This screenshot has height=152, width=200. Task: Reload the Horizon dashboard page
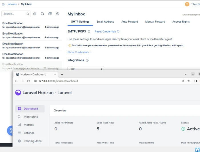pyautogui.click(x=28, y=81)
